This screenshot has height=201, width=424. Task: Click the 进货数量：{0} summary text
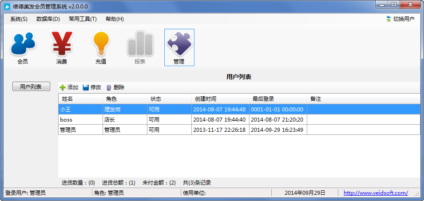pyautogui.click(x=79, y=183)
